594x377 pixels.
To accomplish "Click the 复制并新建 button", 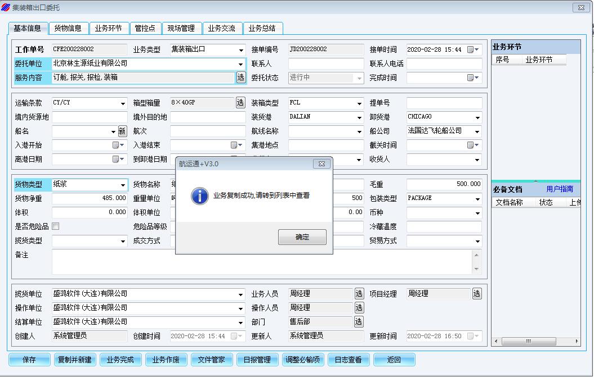I will pos(74,360).
